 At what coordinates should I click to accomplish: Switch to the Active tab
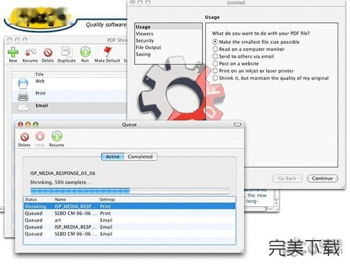[x=113, y=157]
